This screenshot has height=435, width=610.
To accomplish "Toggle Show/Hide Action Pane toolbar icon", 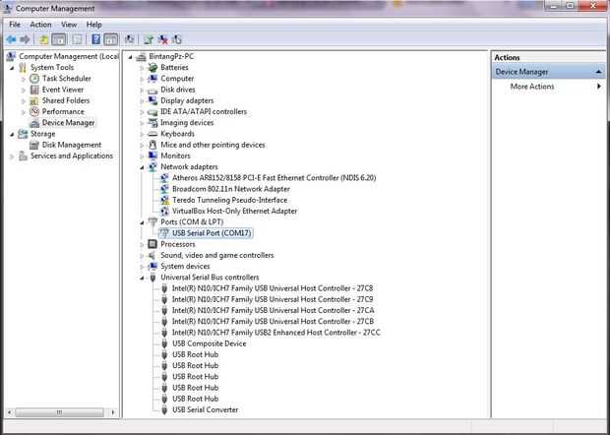I will [x=111, y=39].
